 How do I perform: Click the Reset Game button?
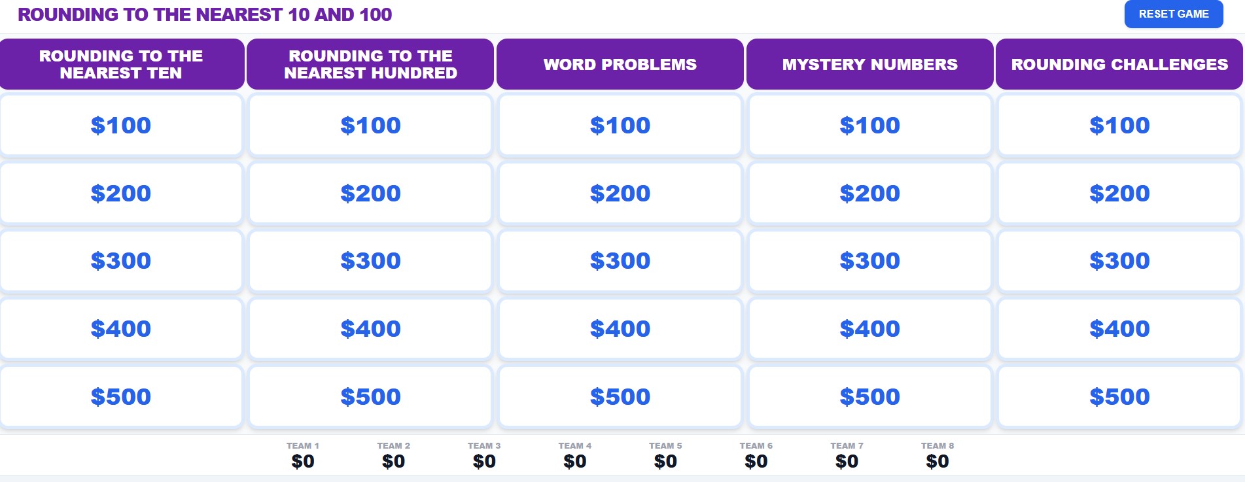point(1173,14)
